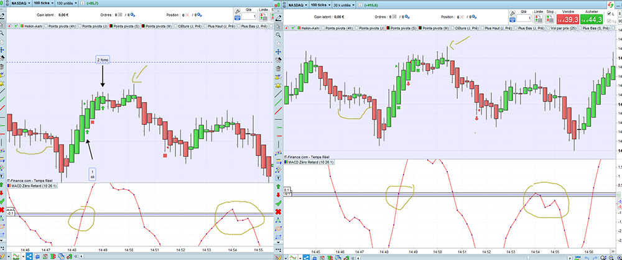This screenshot has width=622, height=260.
Task: Click the left chart horizontal scrollbar
Action: click(177, 256)
